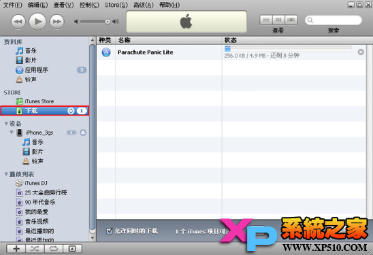Open the Store(S) menu

click(116, 5)
